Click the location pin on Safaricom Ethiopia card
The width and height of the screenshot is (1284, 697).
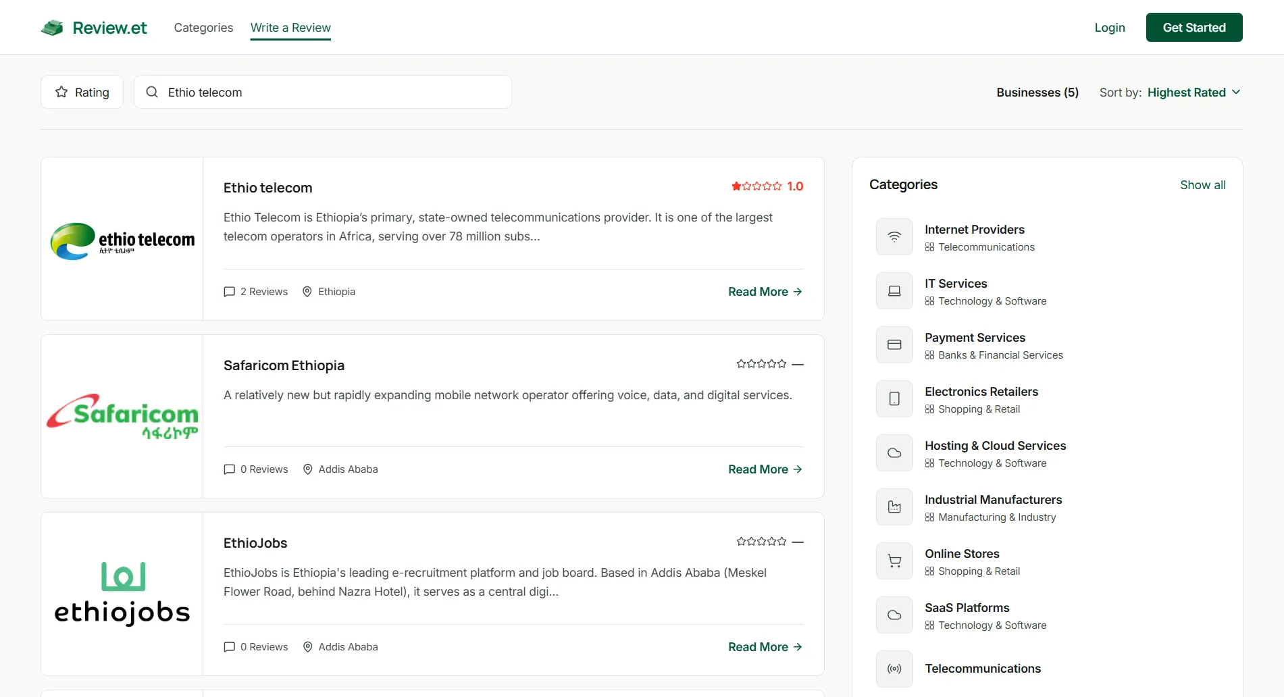[x=307, y=469]
